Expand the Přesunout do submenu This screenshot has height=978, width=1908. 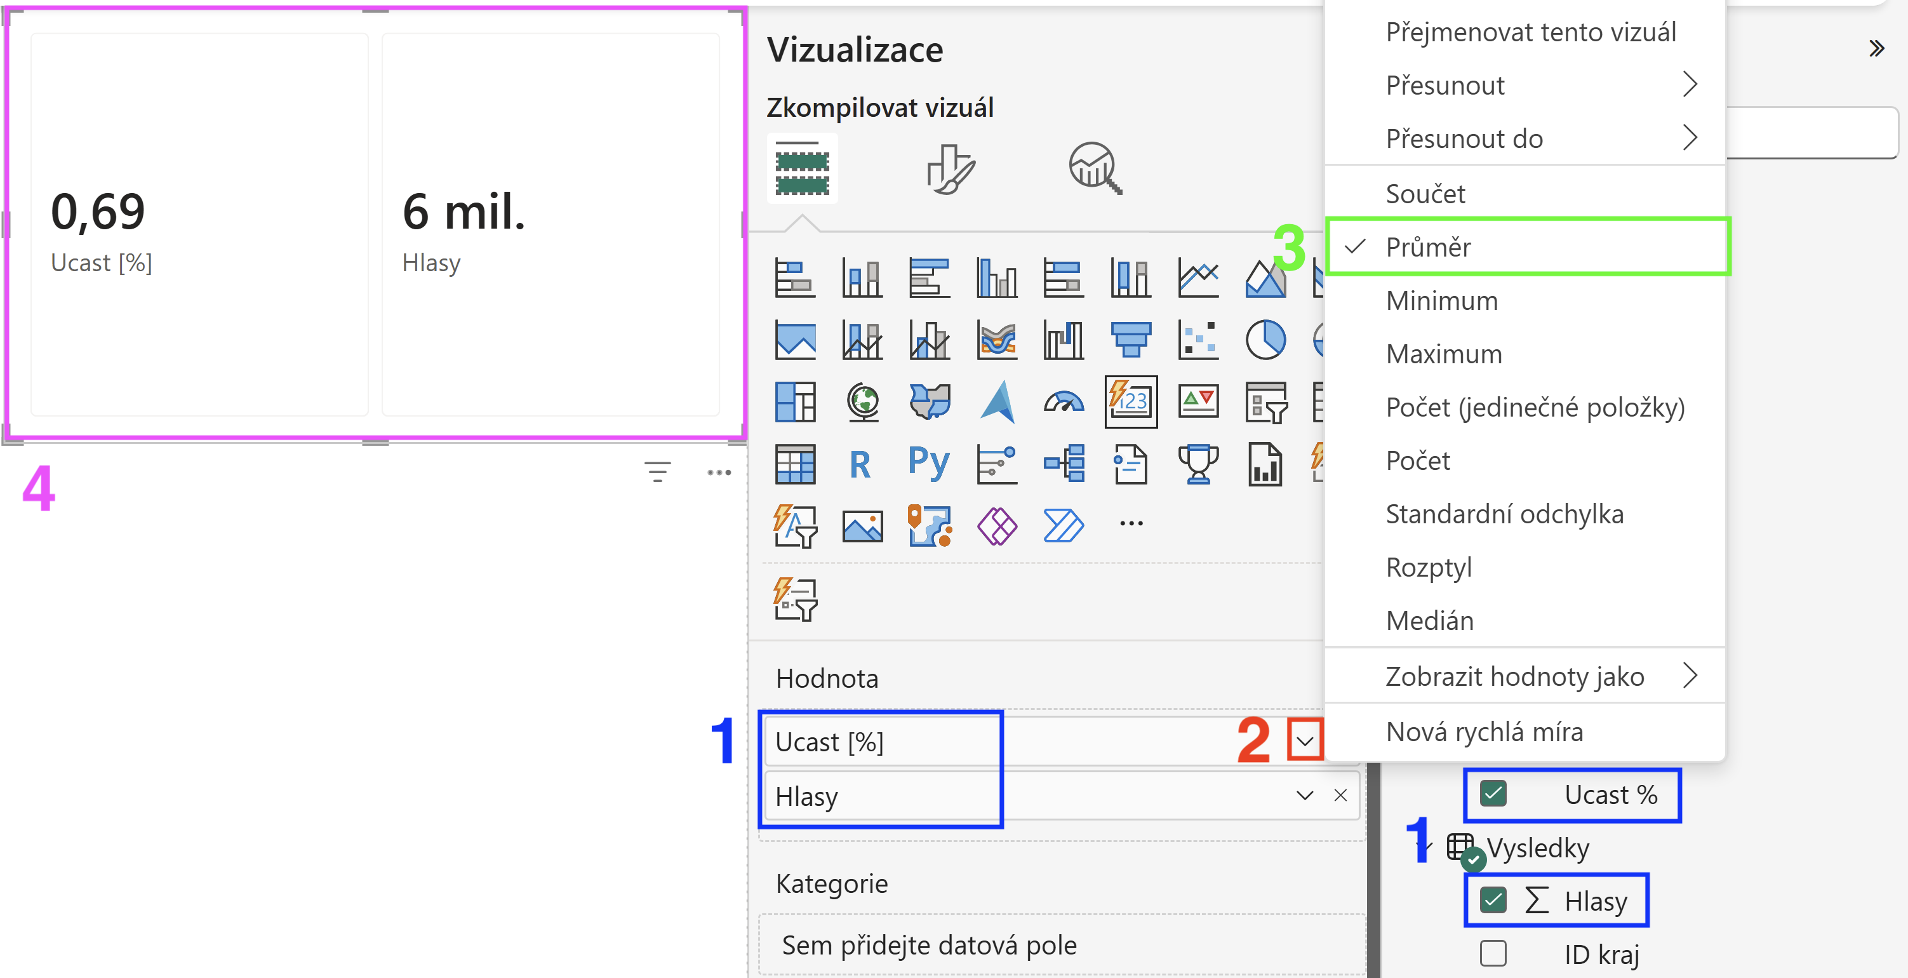(1525, 138)
